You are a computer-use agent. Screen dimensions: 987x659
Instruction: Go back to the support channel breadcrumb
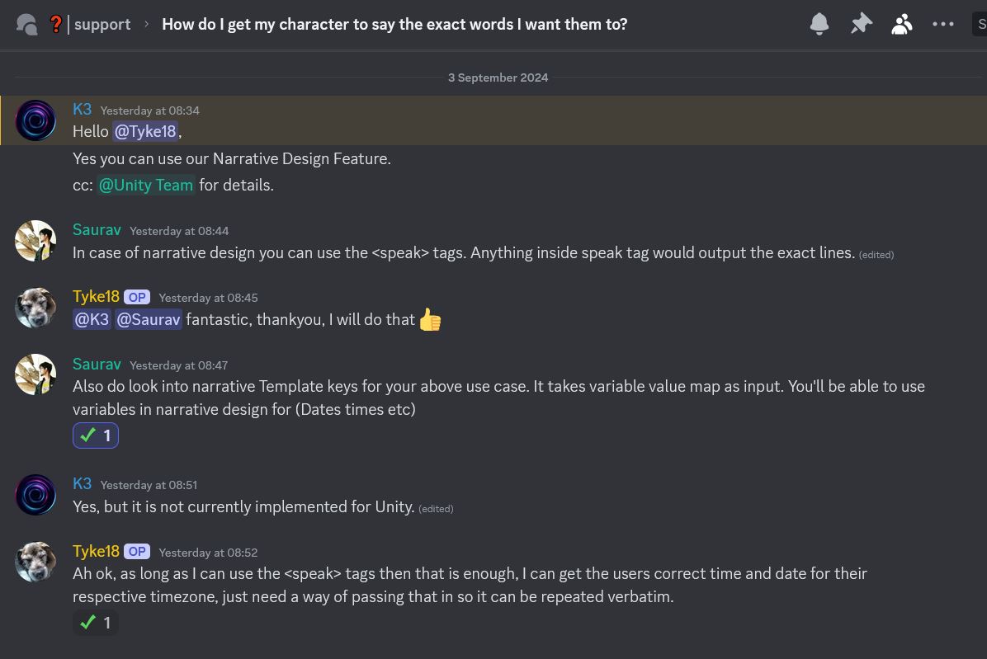[x=102, y=25]
